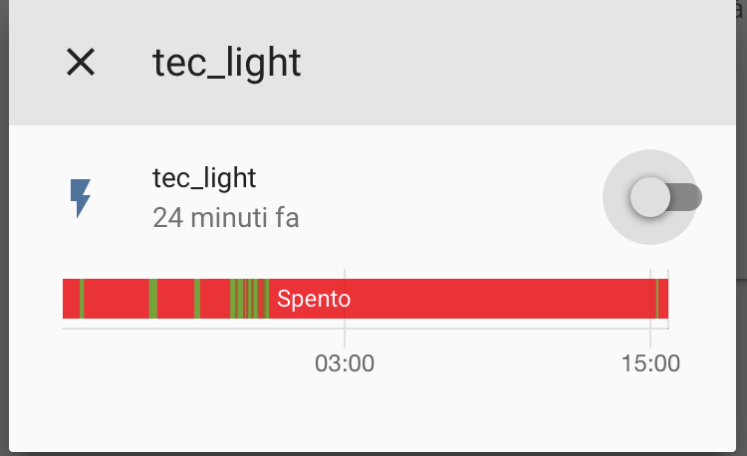The image size is (747, 456).
Task: Click the red segment between second and third green bars
Action: click(175, 299)
